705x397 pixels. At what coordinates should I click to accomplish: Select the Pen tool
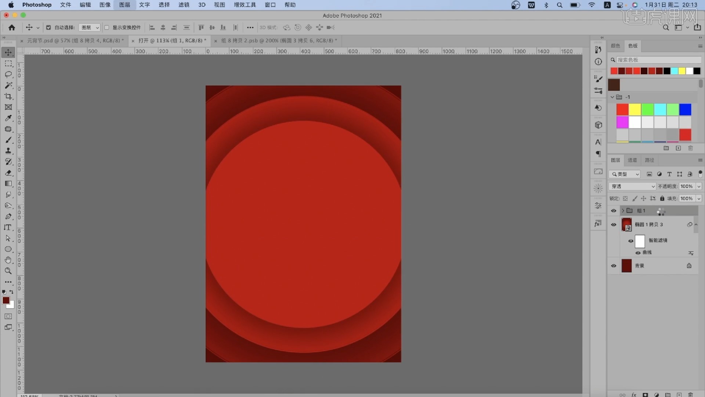pos(8,217)
